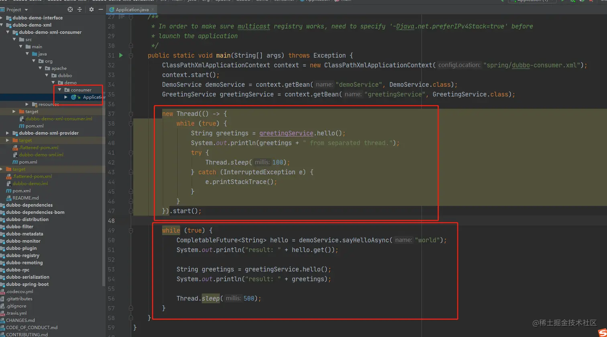Click ClassPathXmlApplicationContext constructor on line 32
The image size is (607, 337).
pos(378,65)
